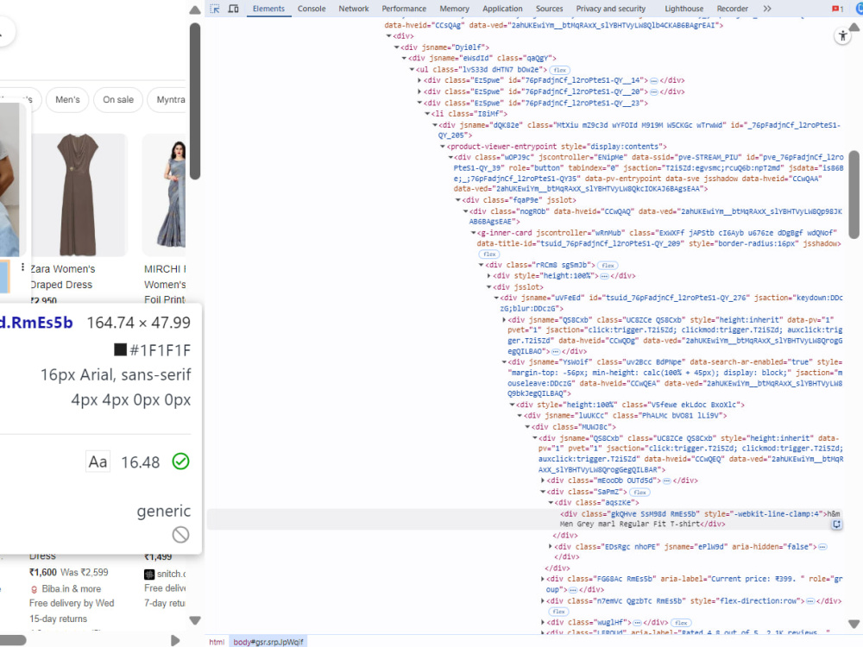Image resolution: width=863 pixels, height=647 pixels.
Task: Click the flex badge beside SaPmZ div
Action: 639,493
